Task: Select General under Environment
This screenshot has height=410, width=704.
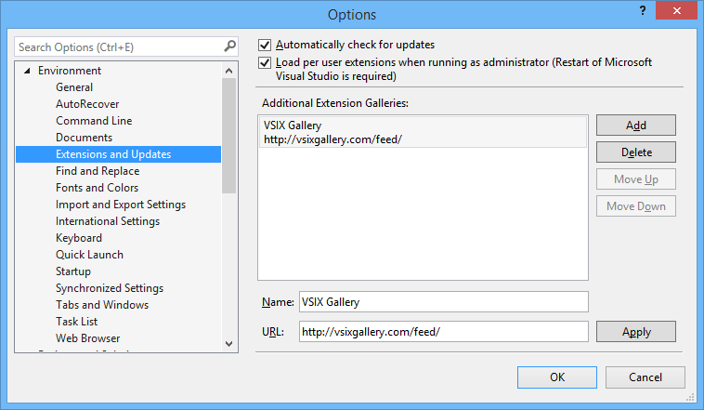Action: click(x=74, y=87)
